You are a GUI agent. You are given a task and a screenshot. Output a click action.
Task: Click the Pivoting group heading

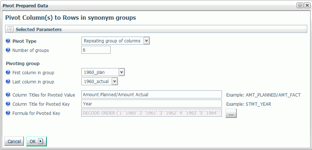[23, 64]
